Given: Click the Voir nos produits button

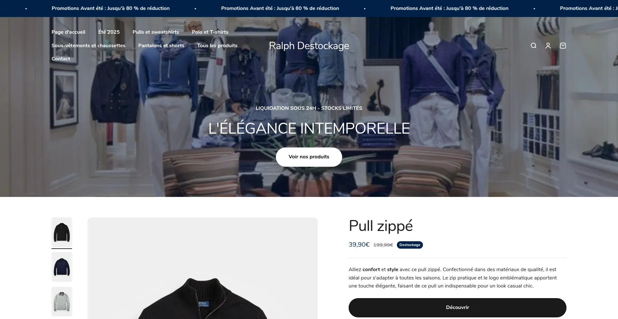Looking at the screenshot, I should 309,157.
